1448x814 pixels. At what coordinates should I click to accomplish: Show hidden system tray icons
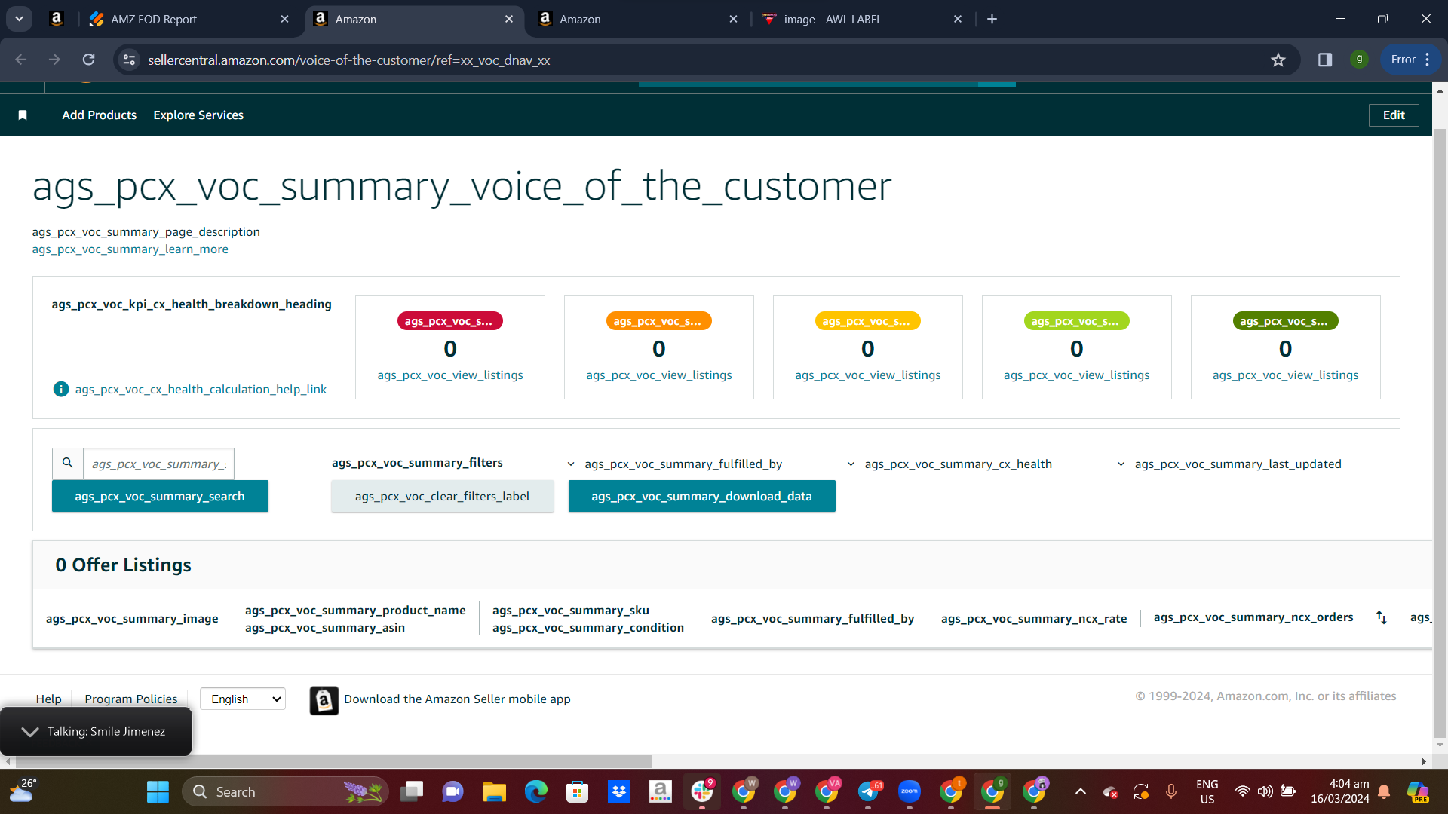[x=1081, y=791]
